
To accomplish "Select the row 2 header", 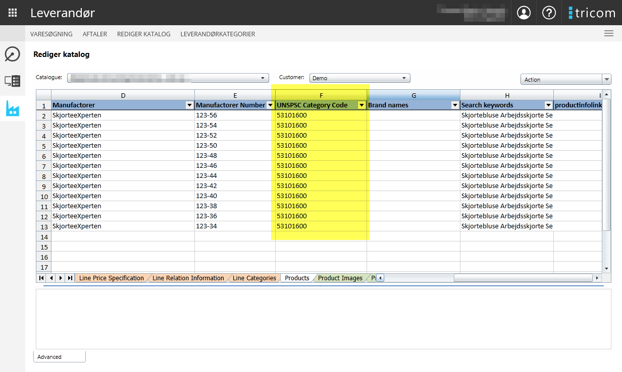I will pos(44,115).
